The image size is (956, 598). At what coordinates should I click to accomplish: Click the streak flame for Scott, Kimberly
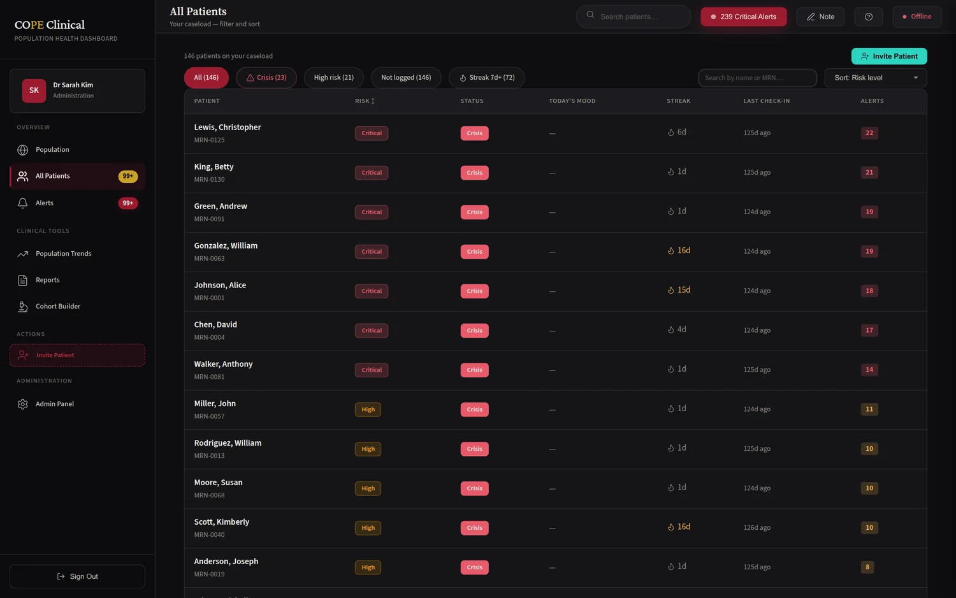[x=670, y=527]
